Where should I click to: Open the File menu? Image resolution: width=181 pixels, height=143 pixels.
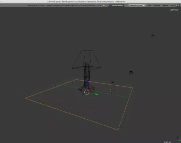click(172, 5)
